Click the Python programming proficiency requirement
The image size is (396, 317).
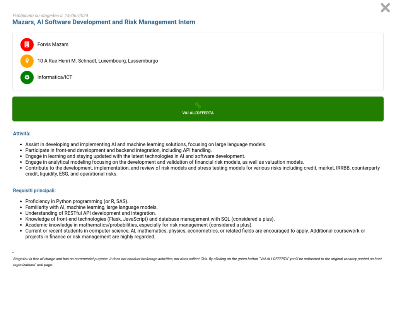tap(77, 201)
